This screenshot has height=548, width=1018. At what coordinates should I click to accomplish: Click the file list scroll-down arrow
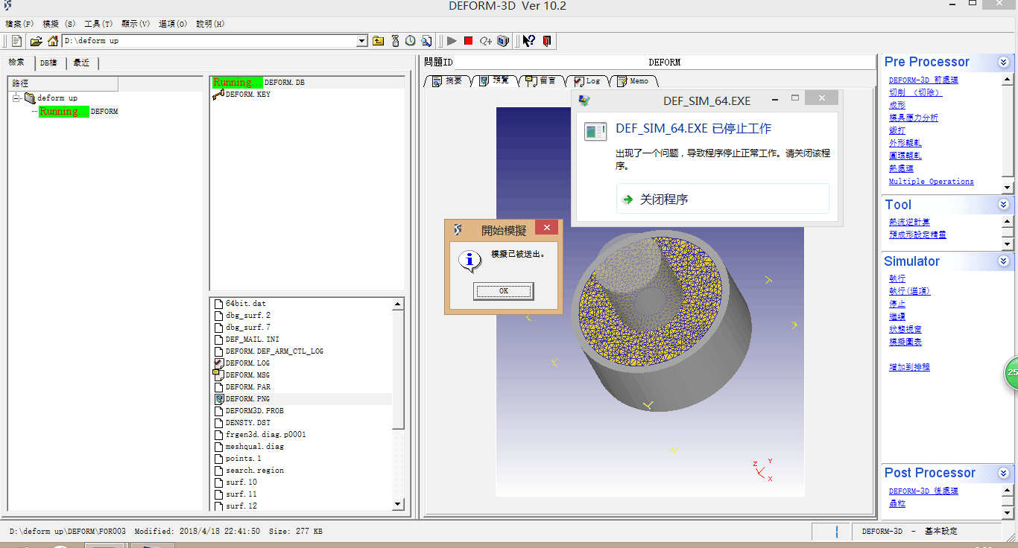398,505
